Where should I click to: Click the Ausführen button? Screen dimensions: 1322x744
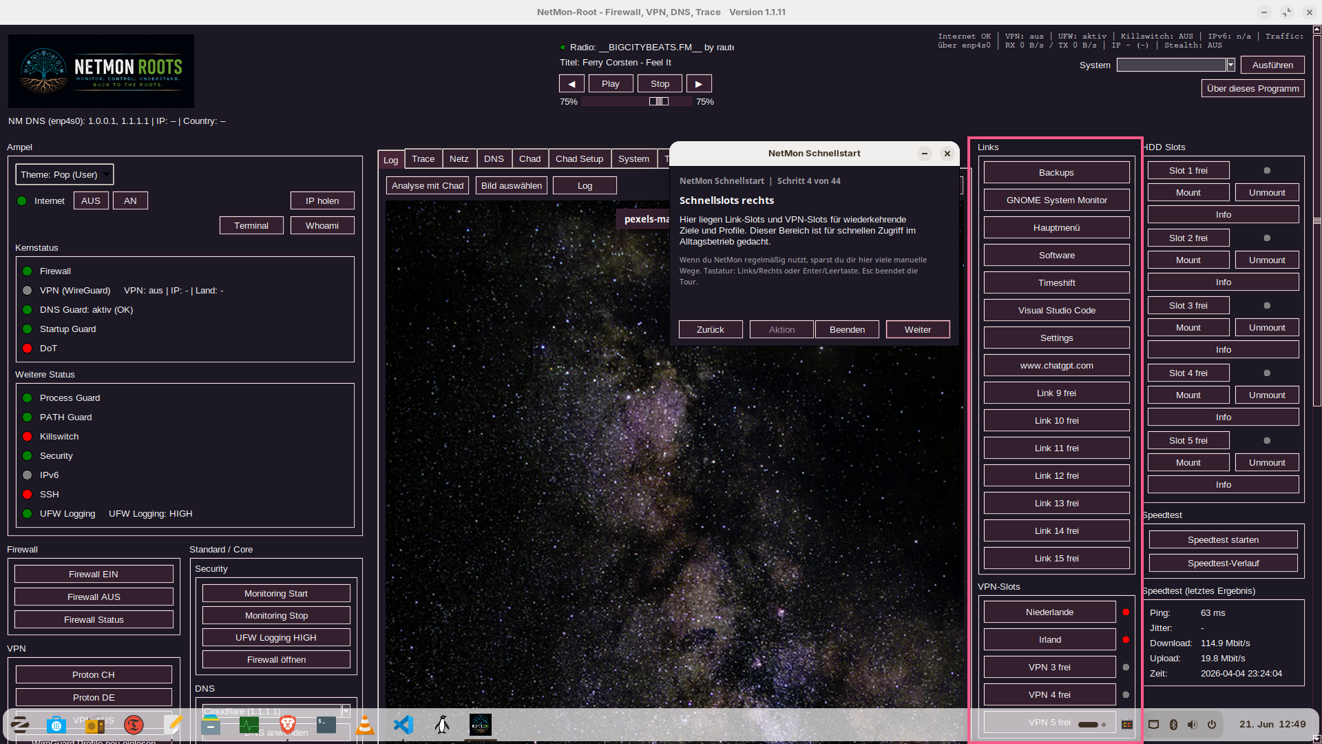point(1272,65)
